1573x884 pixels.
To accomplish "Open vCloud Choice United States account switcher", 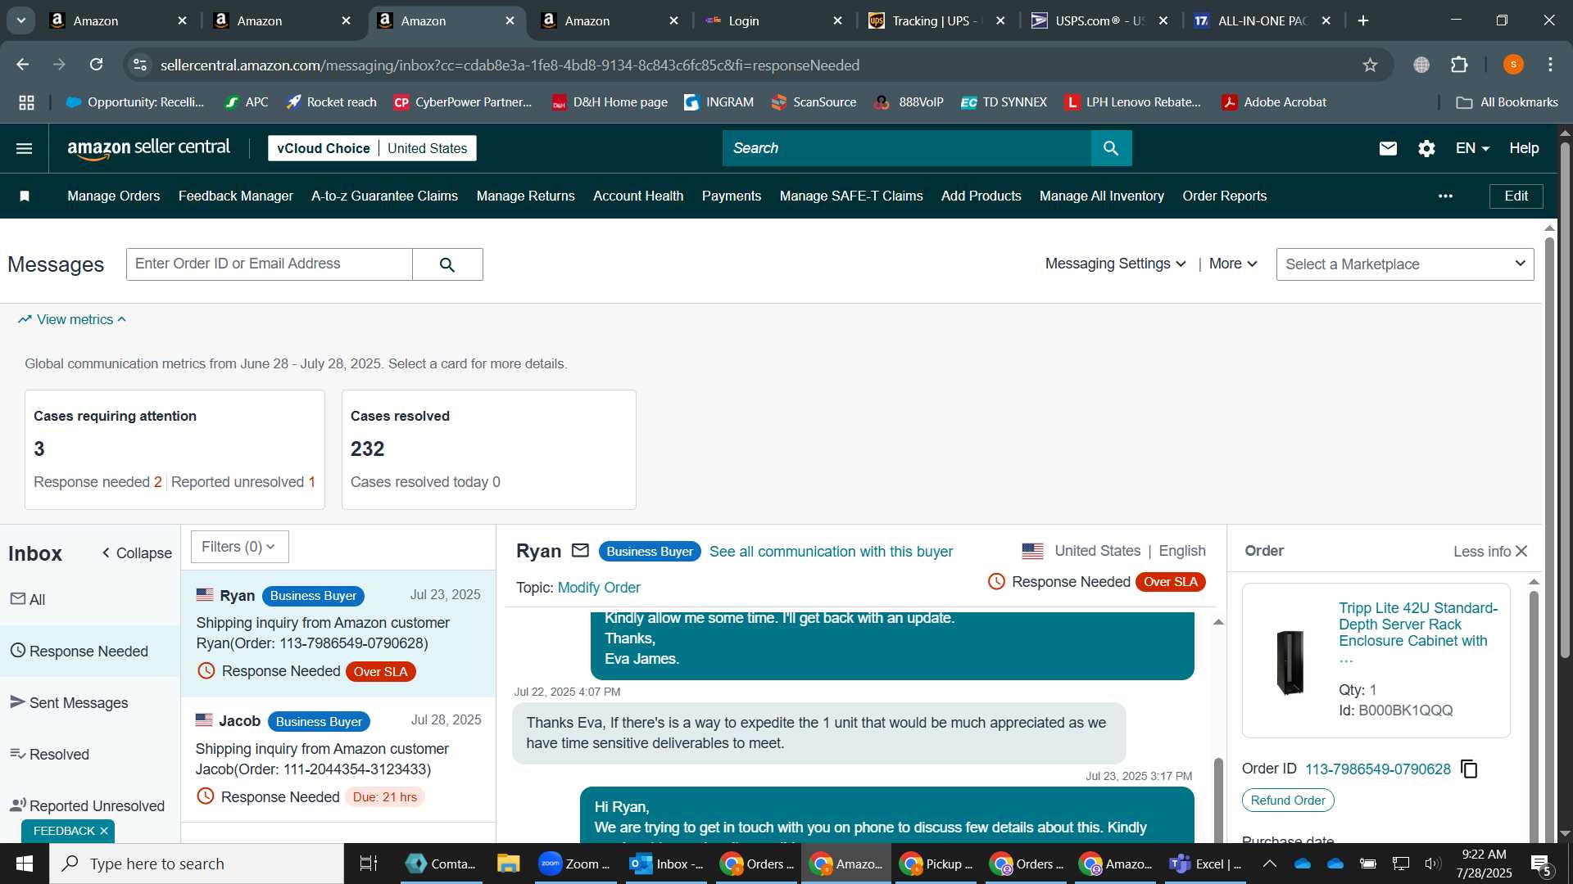I will pos(372,148).
